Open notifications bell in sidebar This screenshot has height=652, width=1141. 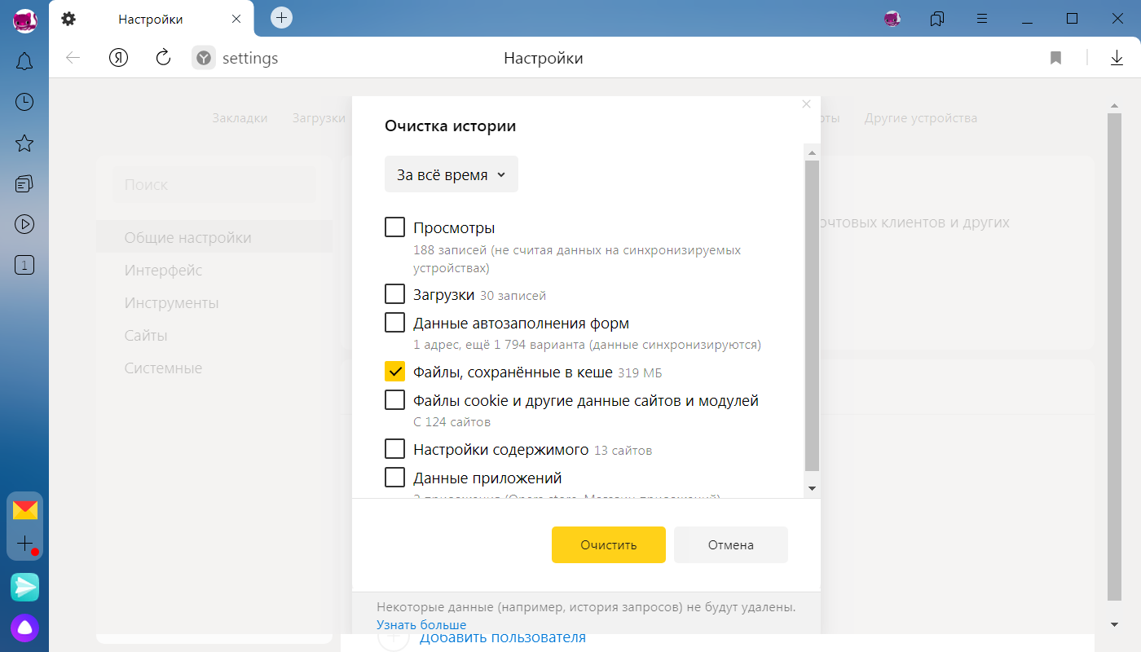point(24,60)
